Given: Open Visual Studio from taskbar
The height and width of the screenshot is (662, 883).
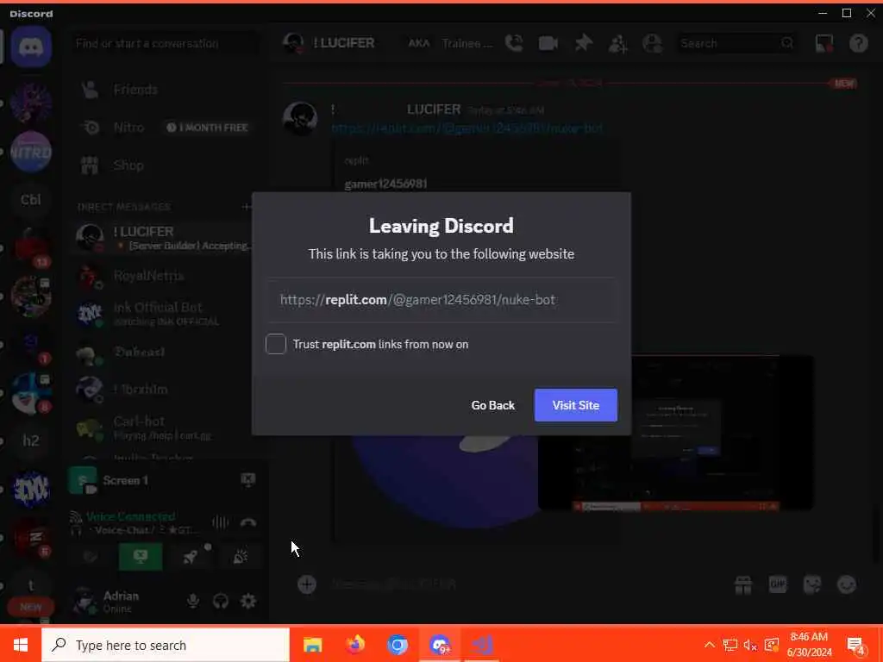Looking at the screenshot, I should click(482, 645).
